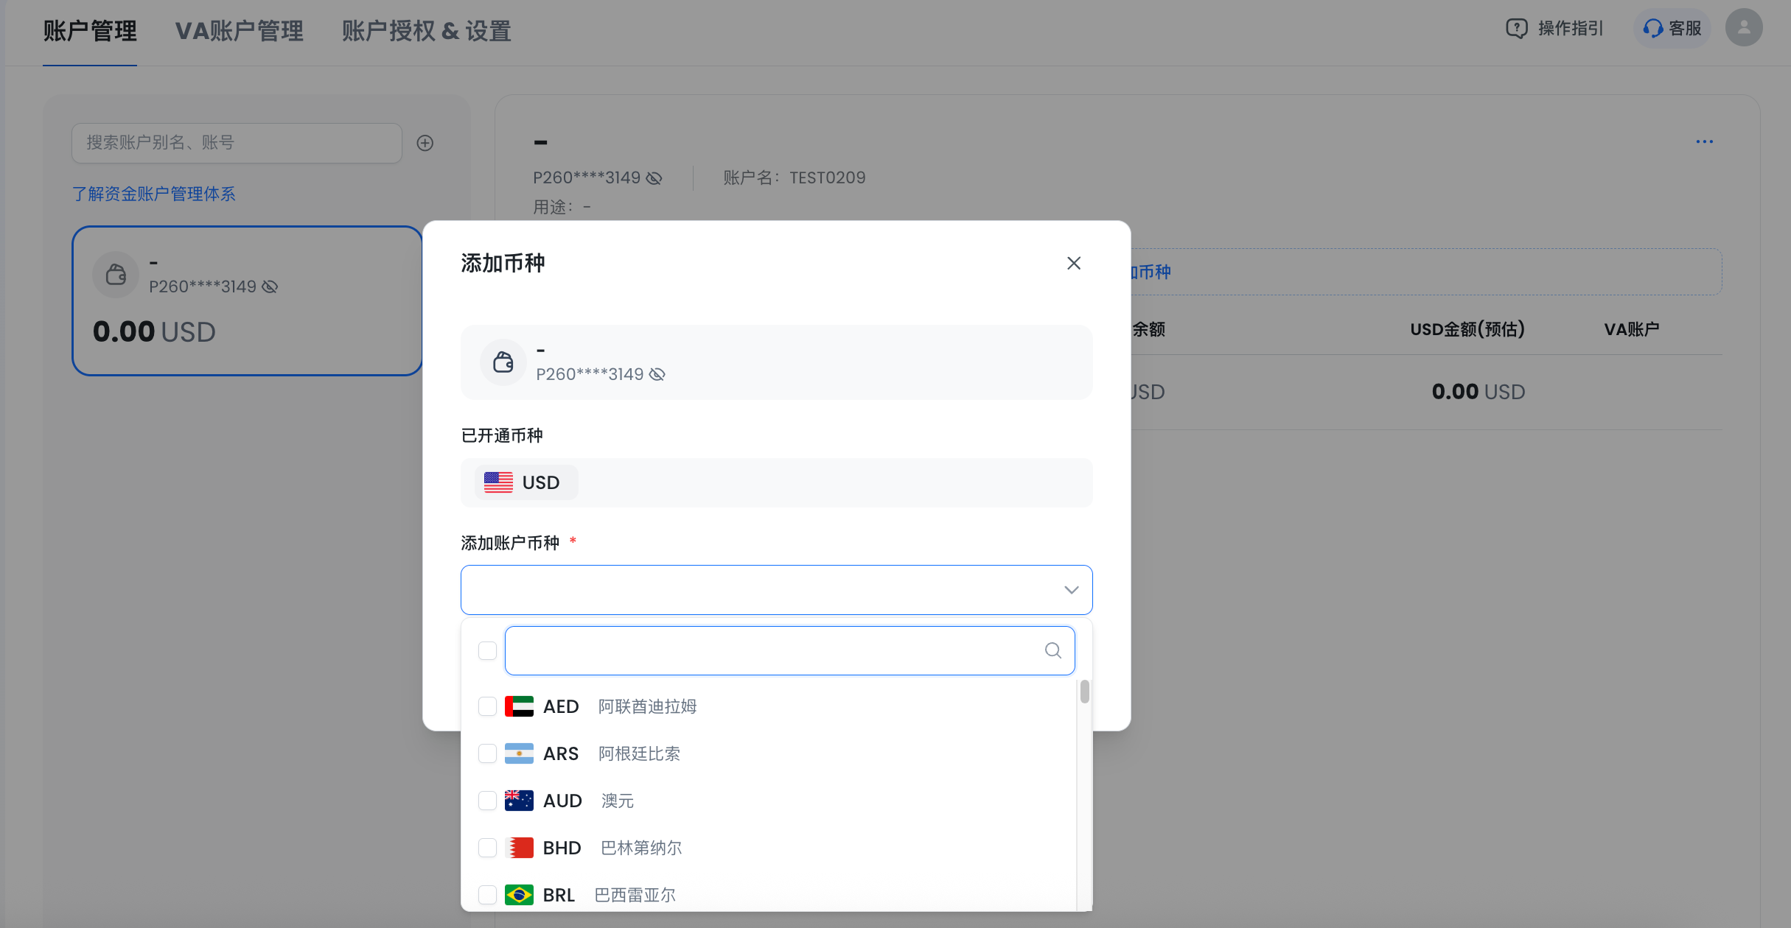Open the 账户授权 & 设置 tab
The width and height of the screenshot is (1791, 928).
coord(426,31)
